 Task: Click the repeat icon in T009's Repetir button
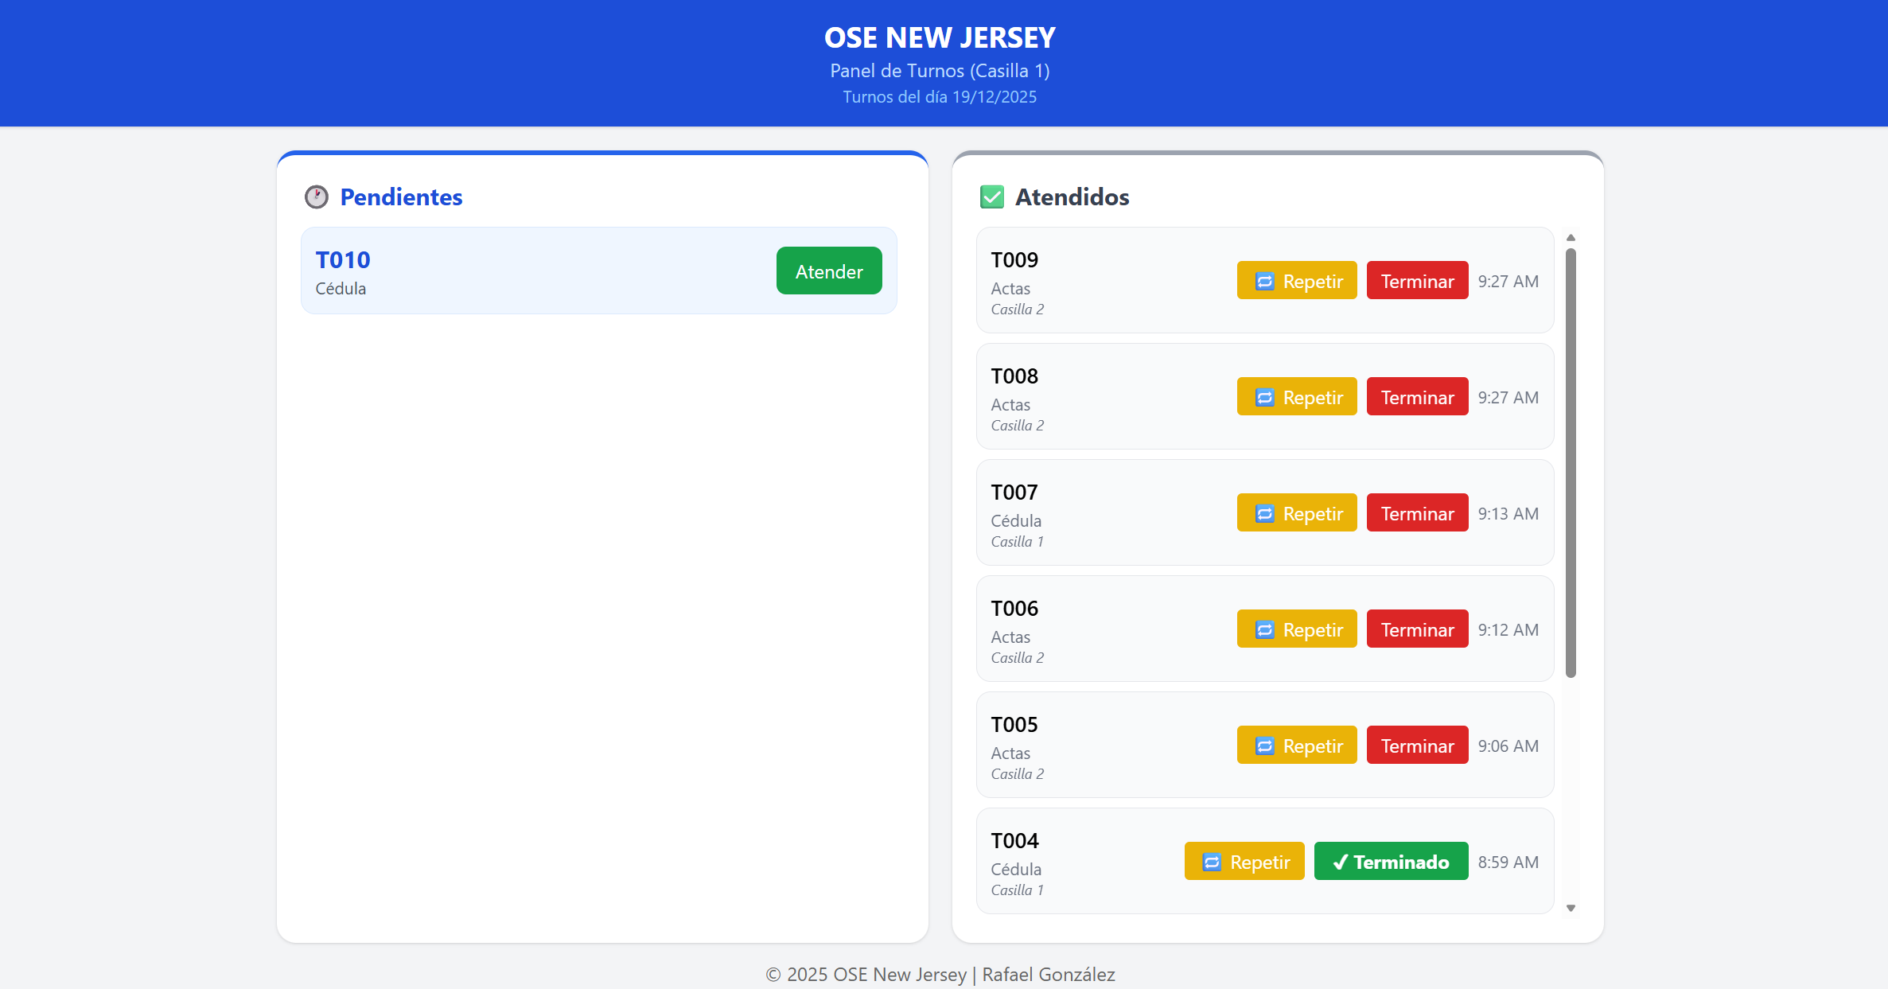(1264, 281)
